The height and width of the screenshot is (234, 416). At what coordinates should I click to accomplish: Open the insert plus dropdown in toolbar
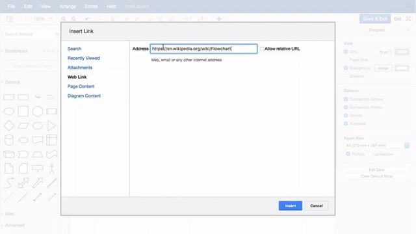[x=220, y=19]
